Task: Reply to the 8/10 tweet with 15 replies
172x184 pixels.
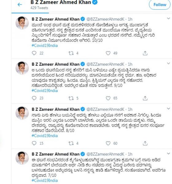Action: pos(34,143)
